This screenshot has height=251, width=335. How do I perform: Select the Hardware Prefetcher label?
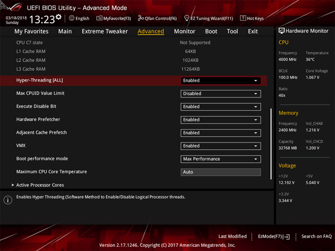(x=38, y=119)
